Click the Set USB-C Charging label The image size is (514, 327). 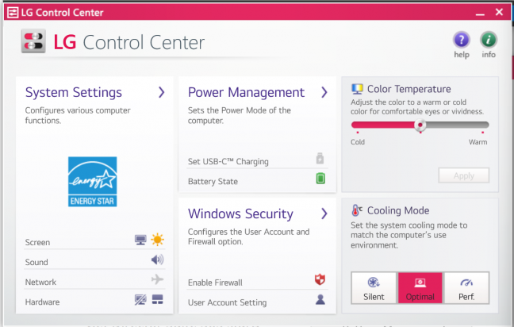(228, 161)
